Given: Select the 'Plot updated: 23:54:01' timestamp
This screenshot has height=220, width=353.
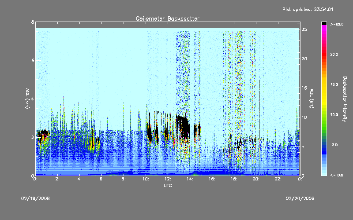Looking at the screenshot, I should point(308,9).
